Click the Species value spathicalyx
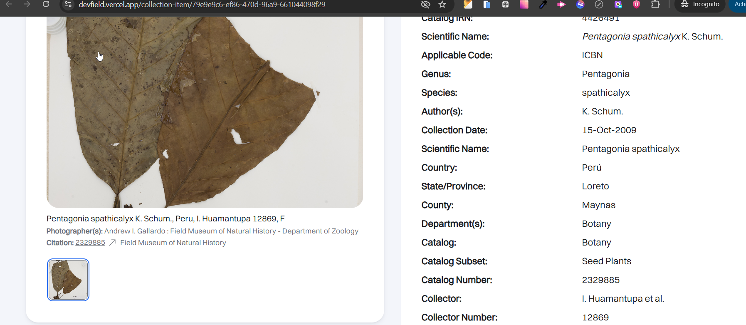Image resolution: width=746 pixels, height=325 pixels. coord(606,93)
